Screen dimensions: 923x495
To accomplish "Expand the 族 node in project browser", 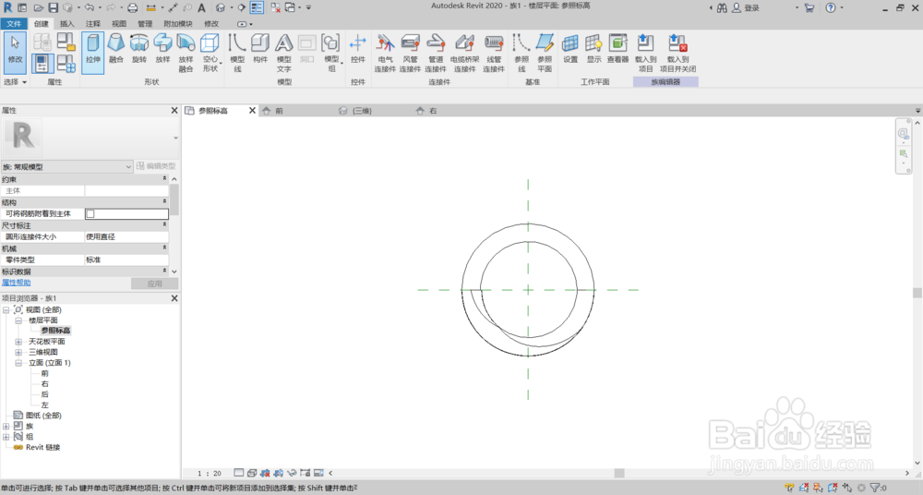I will [x=6, y=426].
